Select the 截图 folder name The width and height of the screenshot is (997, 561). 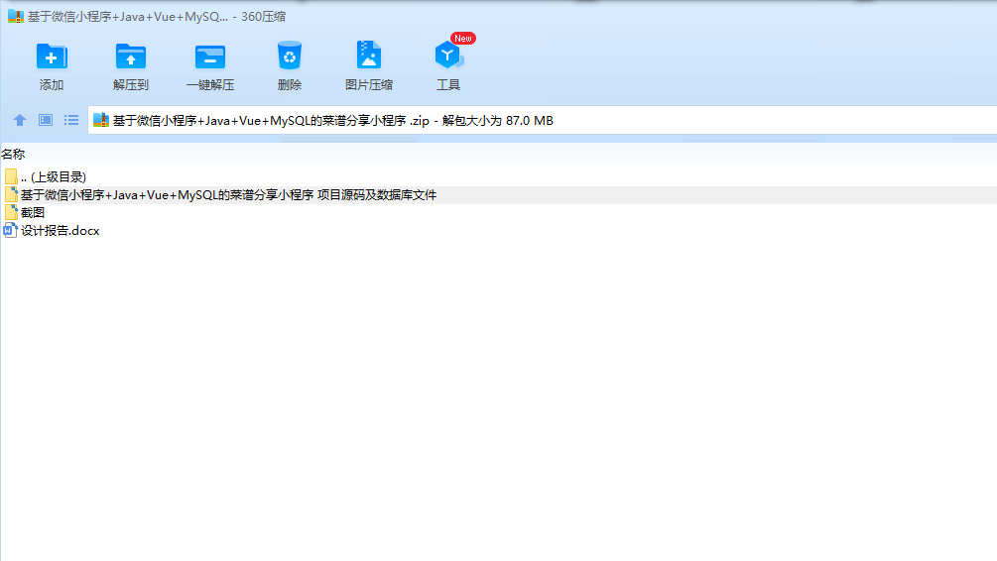pos(33,213)
